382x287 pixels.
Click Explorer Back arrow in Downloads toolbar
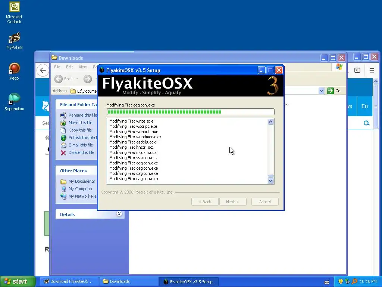click(x=59, y=79)
